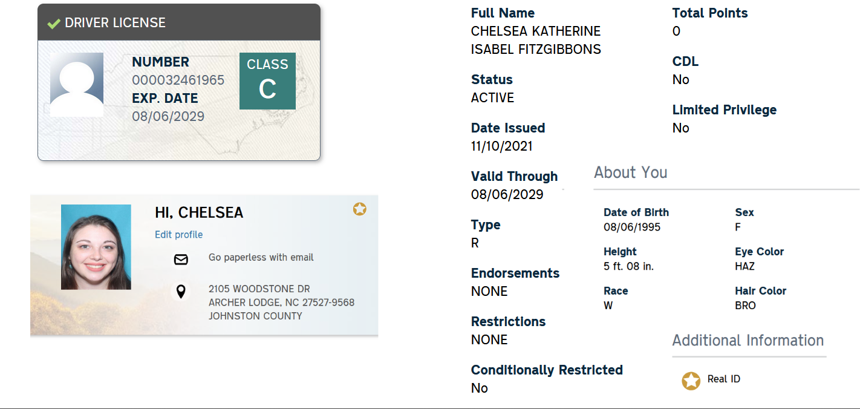
Task: Click the green checkmark on the Driver License header
Action: (54, 24)
